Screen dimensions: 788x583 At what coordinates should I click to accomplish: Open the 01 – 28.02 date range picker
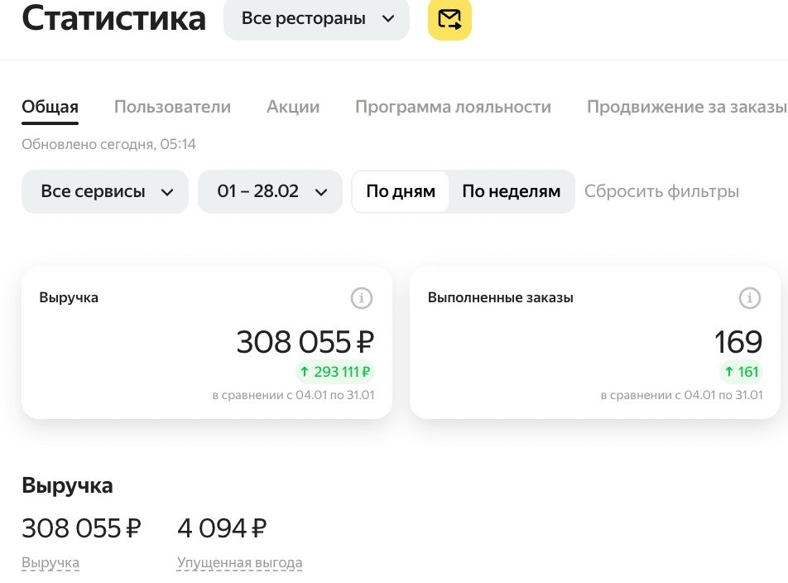(270, 191)
